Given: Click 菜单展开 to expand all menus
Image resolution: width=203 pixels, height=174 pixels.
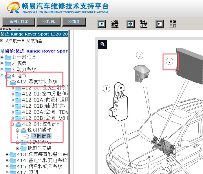Looking at the screenshot, I should pos(13,41).
